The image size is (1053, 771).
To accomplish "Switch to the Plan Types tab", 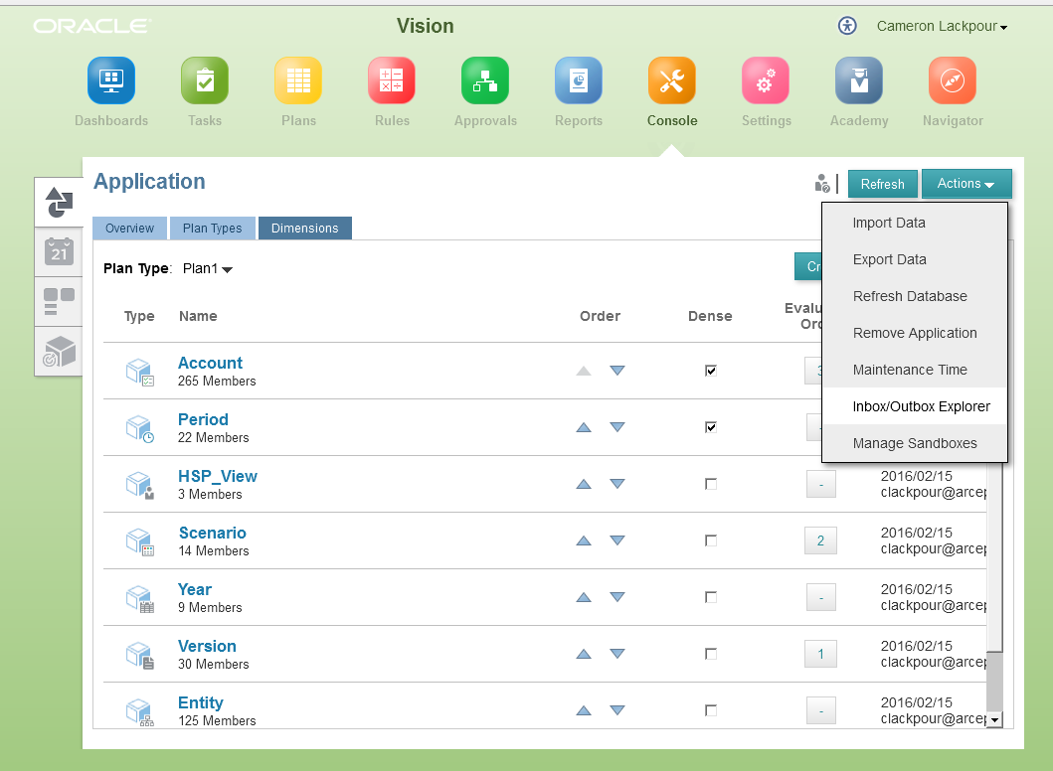I will [x=212, y=229].
